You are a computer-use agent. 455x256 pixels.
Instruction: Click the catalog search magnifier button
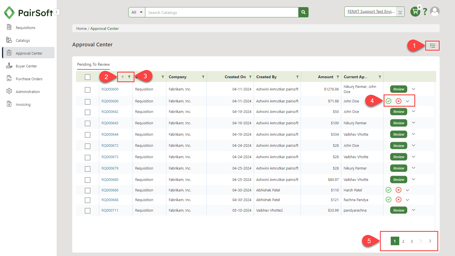click(x=303, y=12)
